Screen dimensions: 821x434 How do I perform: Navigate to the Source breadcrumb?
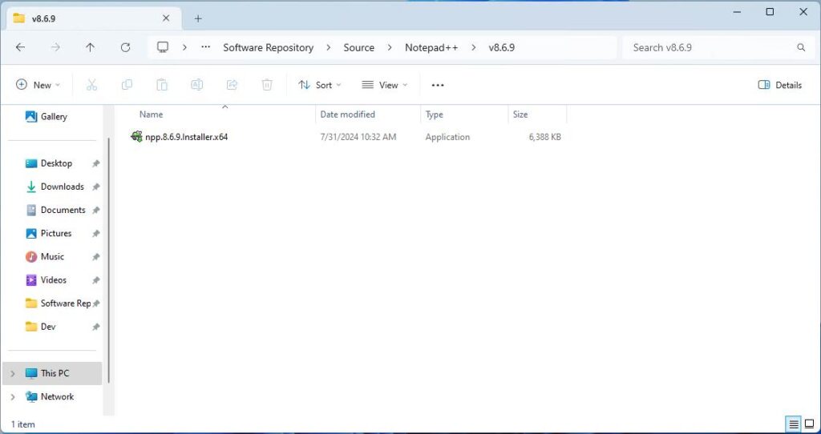(x=358, y=47)
